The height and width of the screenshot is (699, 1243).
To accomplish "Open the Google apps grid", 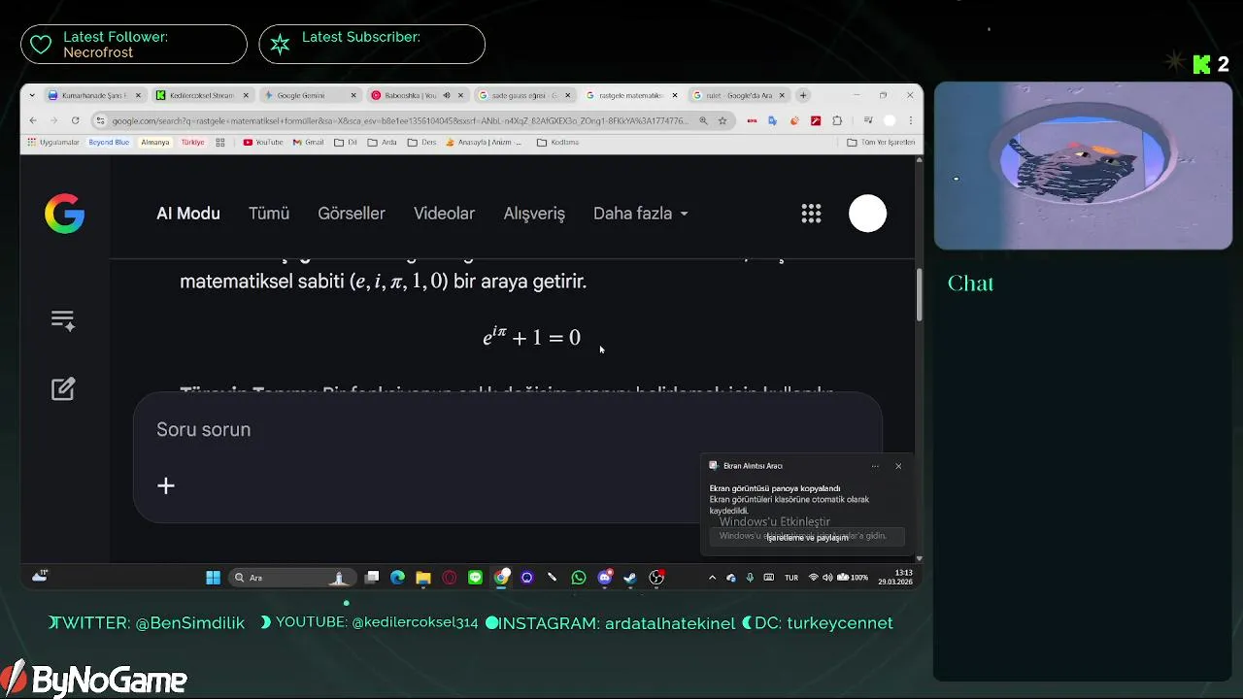I will coord(811,214).
